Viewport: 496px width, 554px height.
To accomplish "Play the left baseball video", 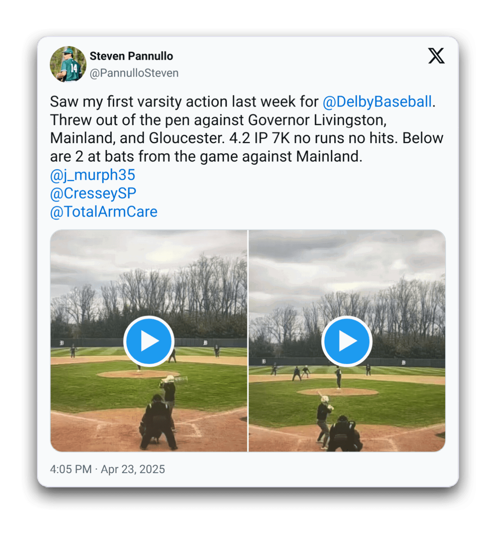I will click(149, 341).
